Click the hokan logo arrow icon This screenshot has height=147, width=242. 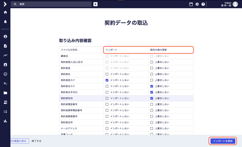point(5,4)
